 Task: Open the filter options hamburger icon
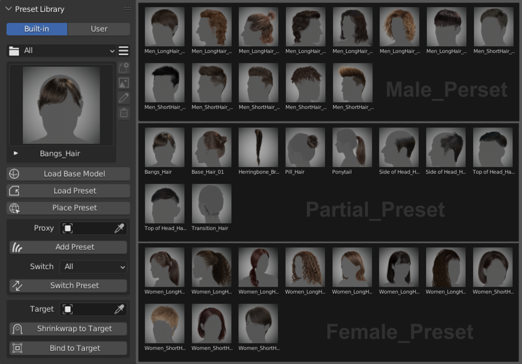[123, 51]
